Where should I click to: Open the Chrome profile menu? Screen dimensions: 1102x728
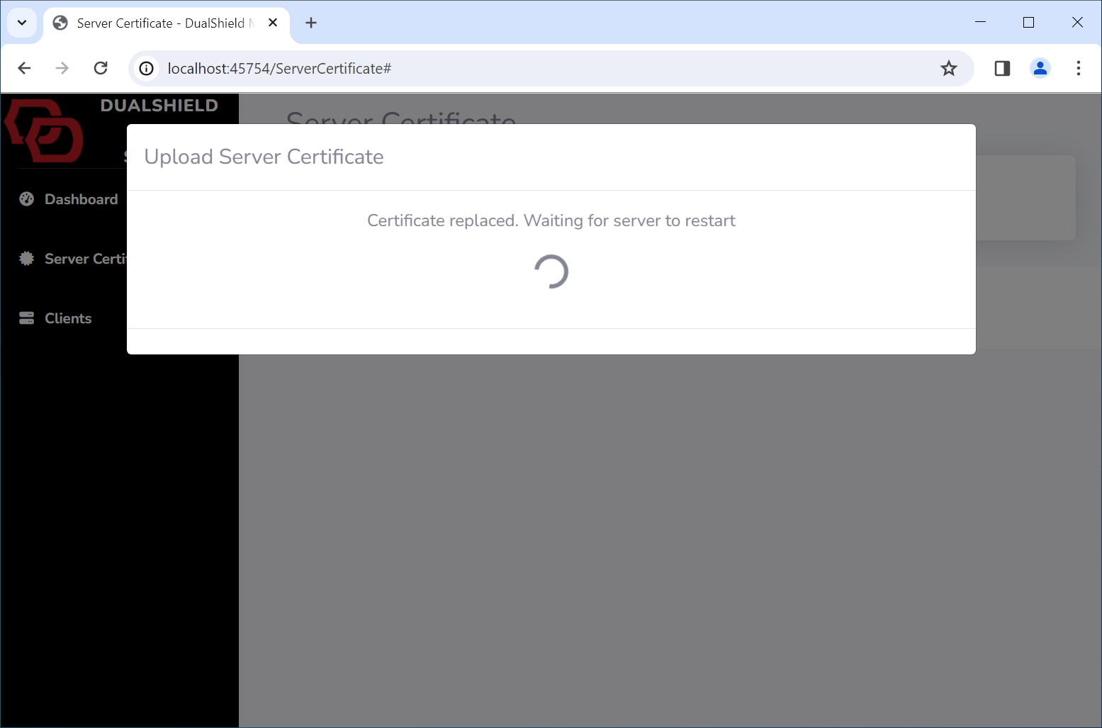(1040, 68)
